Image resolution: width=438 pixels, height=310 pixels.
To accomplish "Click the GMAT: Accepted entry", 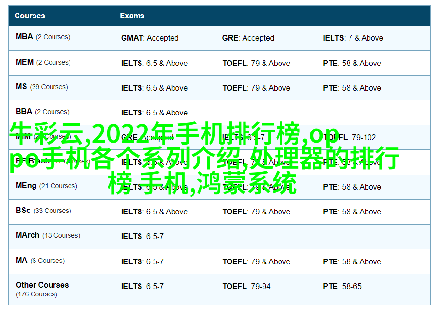I will pyautogui.click(x=150, y=38).
